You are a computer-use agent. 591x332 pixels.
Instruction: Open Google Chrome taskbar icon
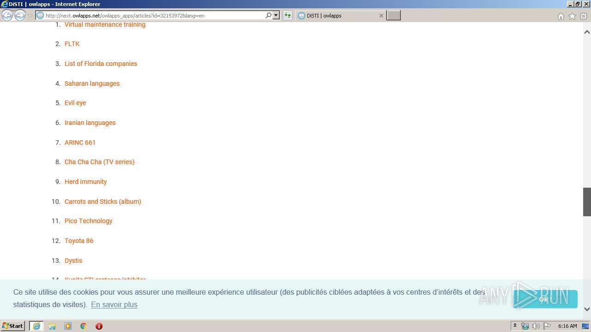[84, 326]
